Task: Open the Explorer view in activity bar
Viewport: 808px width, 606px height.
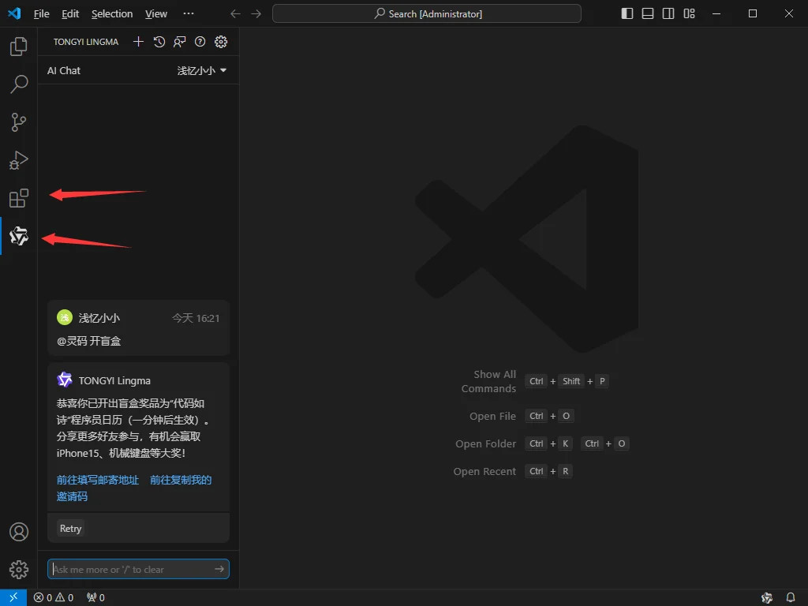Action: pyautogui.click(x=19, y=47)
